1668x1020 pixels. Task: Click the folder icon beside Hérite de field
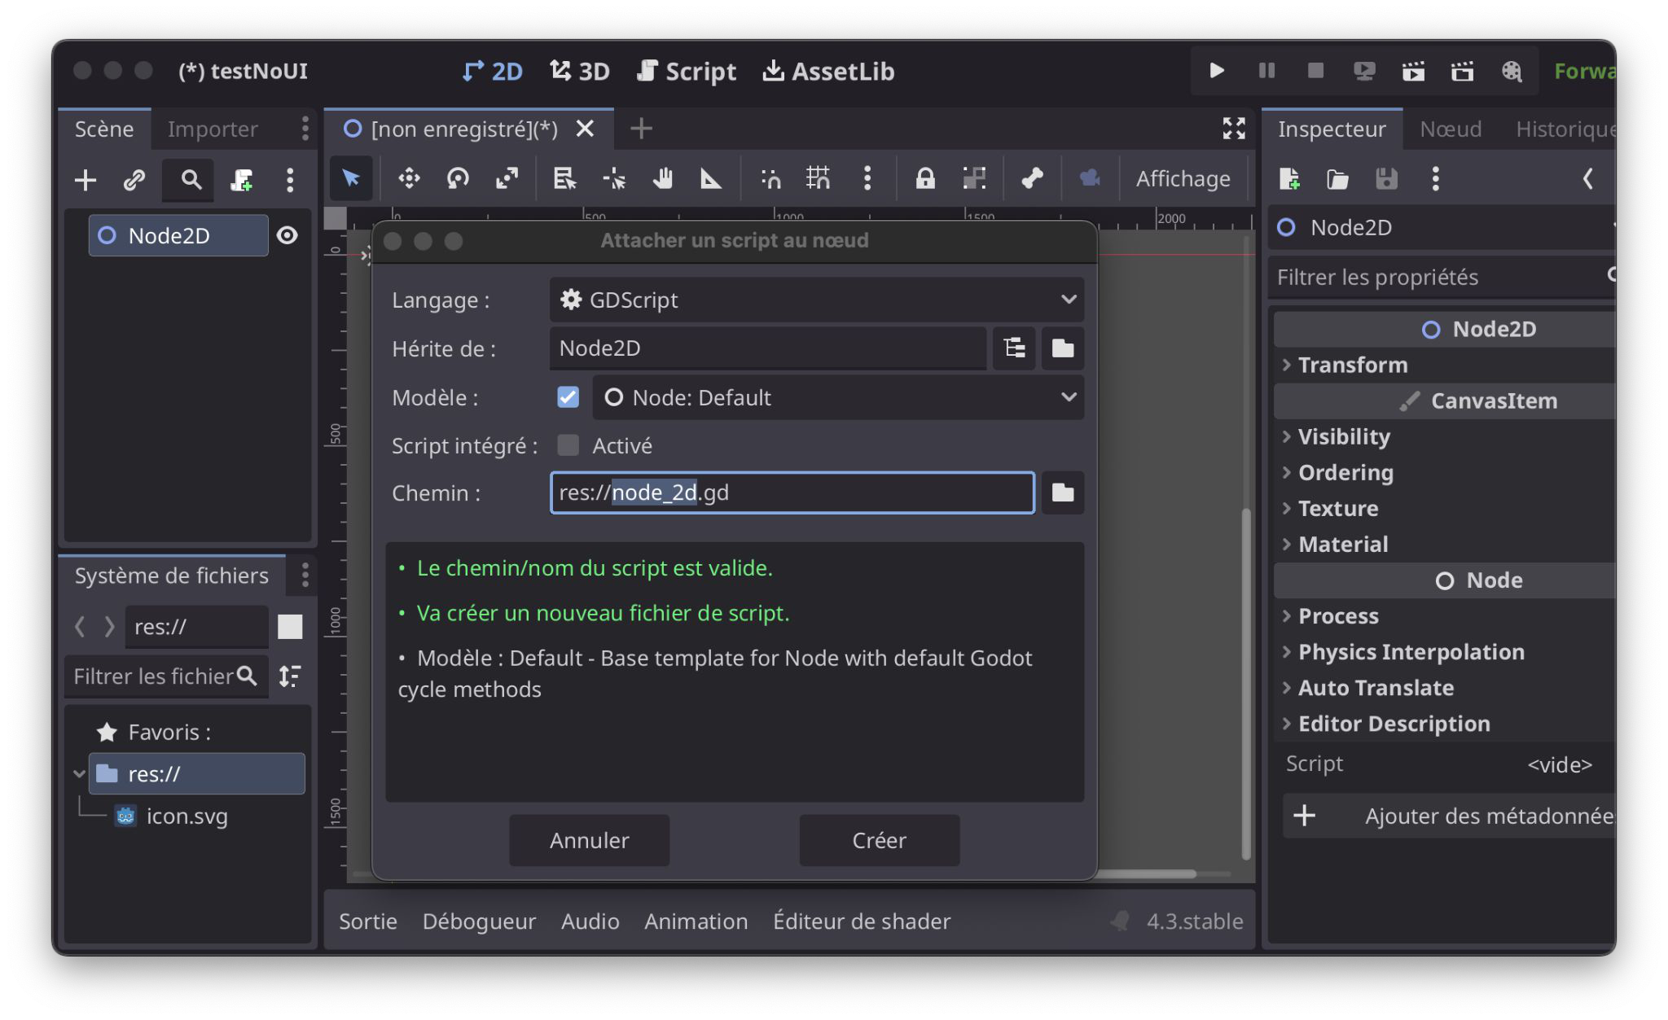pyautogui.click(x=1063, y=348)
